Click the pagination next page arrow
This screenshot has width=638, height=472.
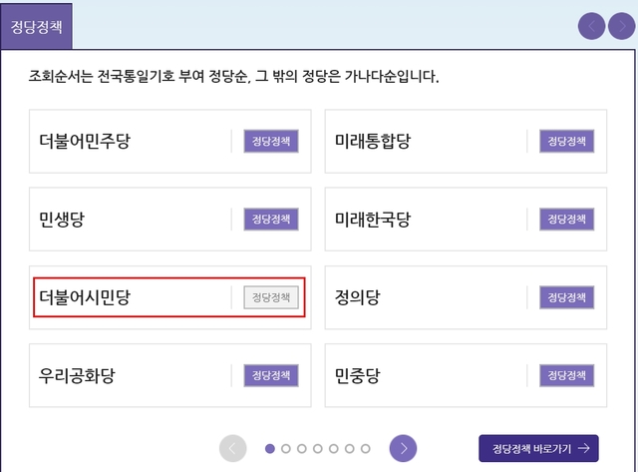(x=403, y=448)
